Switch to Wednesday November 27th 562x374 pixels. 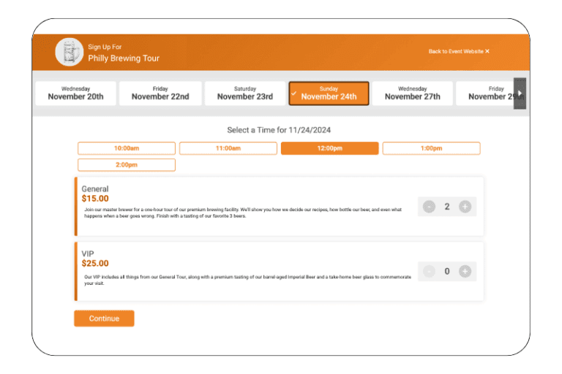point(412,93)
